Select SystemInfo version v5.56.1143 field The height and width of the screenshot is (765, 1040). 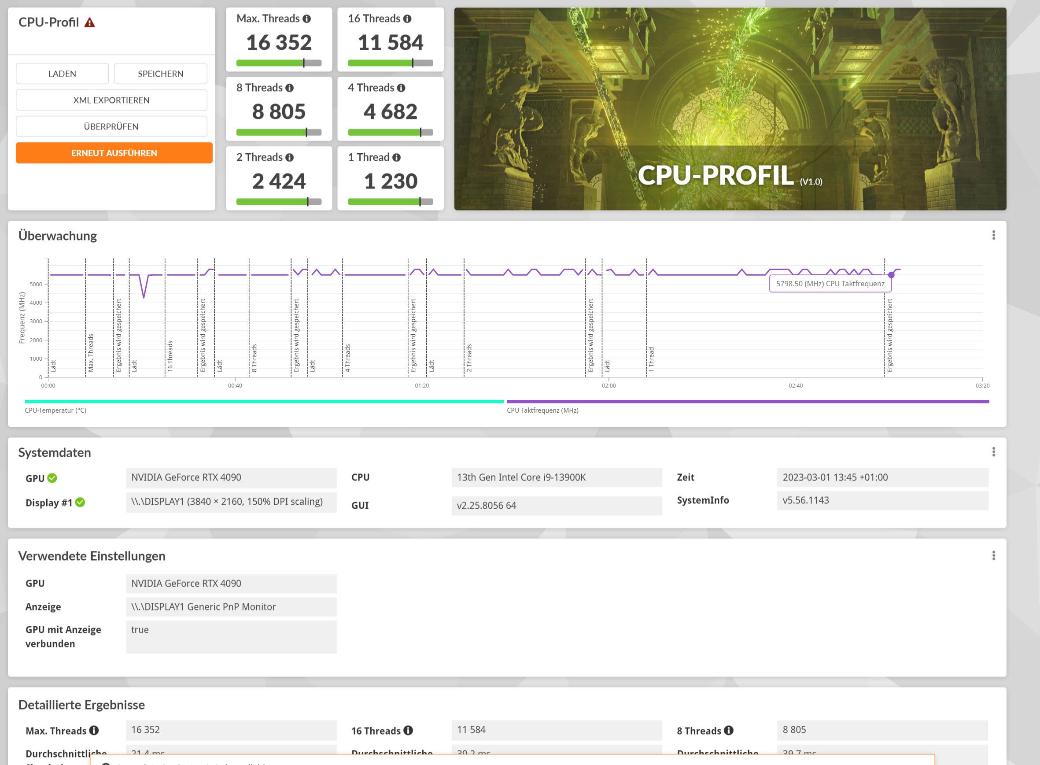[883, 501]
